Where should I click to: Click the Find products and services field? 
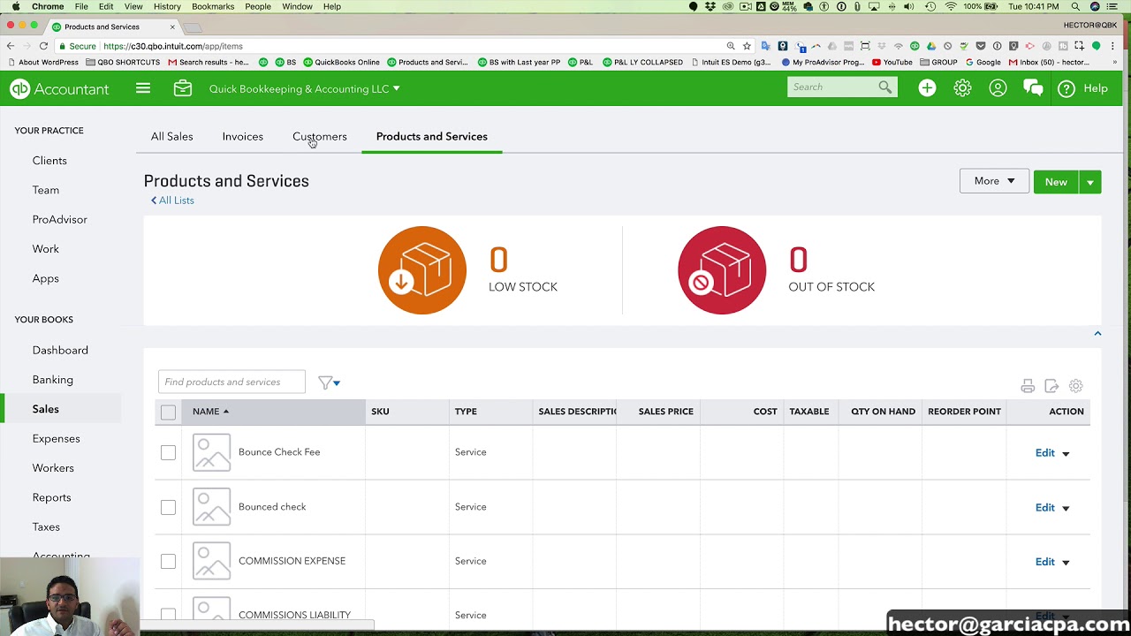pos(232,382)
